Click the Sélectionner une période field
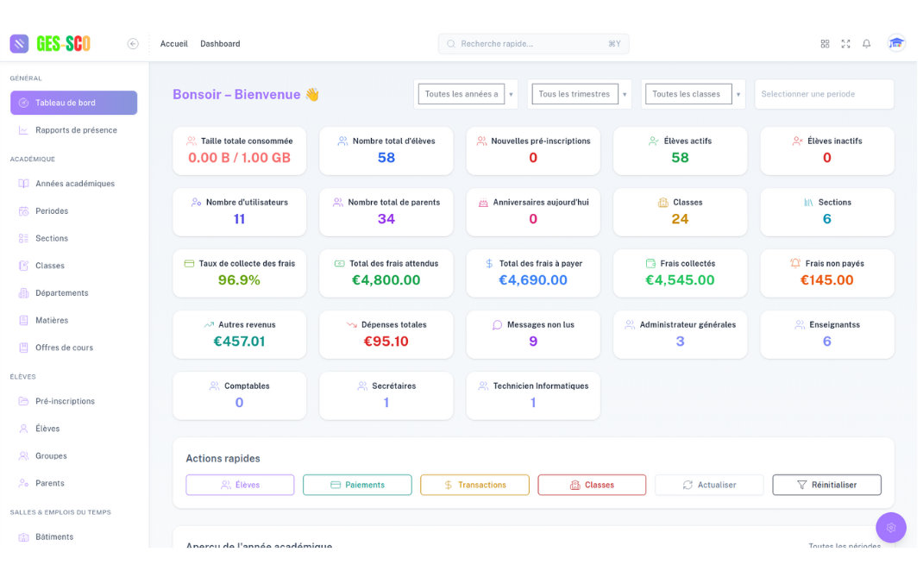This screenshot has width=923, height=577. click(824, 94)
